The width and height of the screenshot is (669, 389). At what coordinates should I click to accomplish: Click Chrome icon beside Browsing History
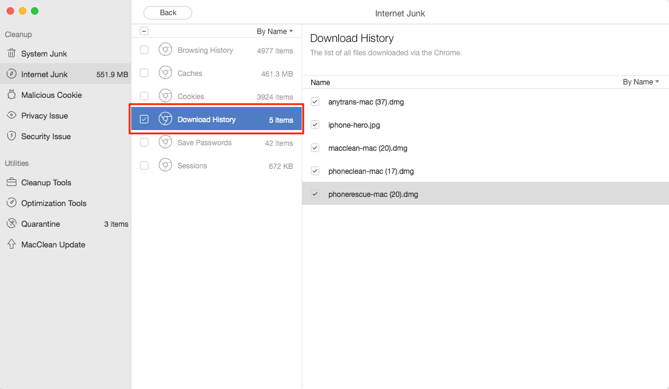tap(165, 50)
